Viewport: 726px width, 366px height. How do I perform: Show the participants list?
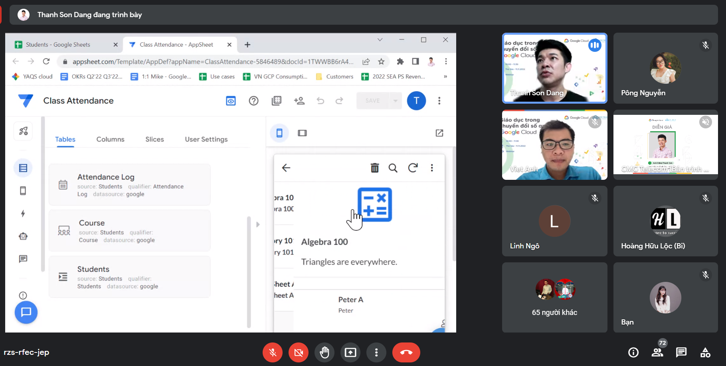point(657,352)
